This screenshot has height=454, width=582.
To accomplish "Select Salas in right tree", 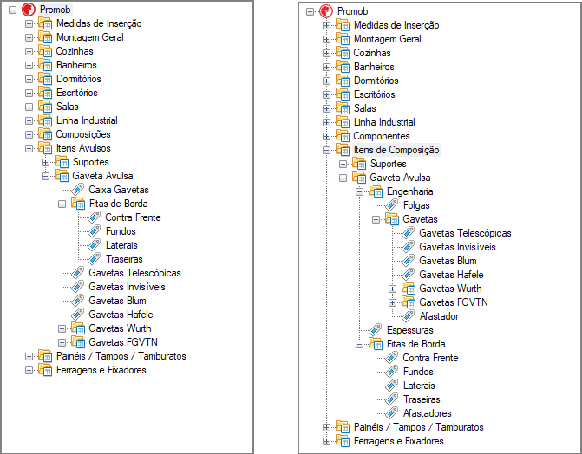I will 365,108.
